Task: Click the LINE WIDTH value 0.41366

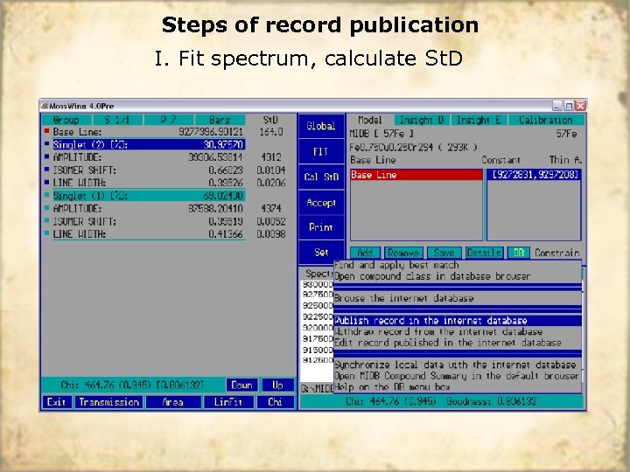Action: tap(226, 234)
